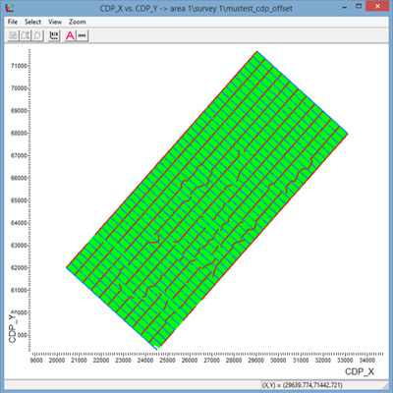393x393 pixels.
Task: Open the File menu
Action: (x=13, y=22)
